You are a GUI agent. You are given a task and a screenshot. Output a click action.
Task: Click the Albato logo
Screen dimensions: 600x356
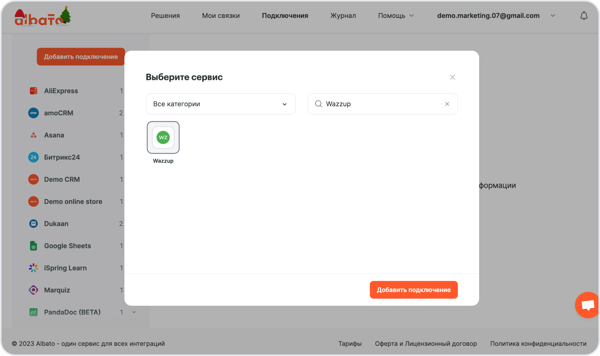[42, 16]
